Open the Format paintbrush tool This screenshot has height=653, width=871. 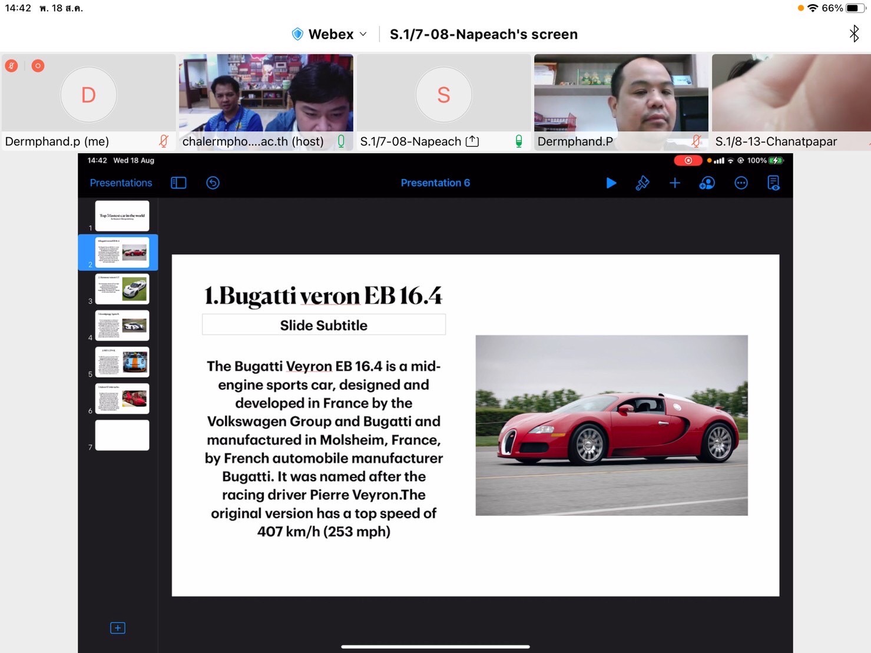pyautogui.click(x=643, y=183)
